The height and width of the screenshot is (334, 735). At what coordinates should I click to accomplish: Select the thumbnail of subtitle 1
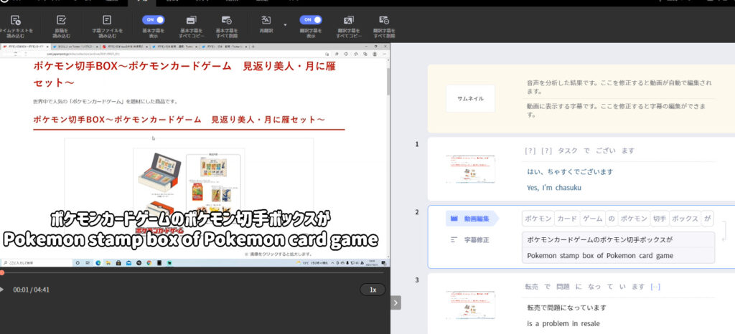pyautogui.click(x=470, y=169)
